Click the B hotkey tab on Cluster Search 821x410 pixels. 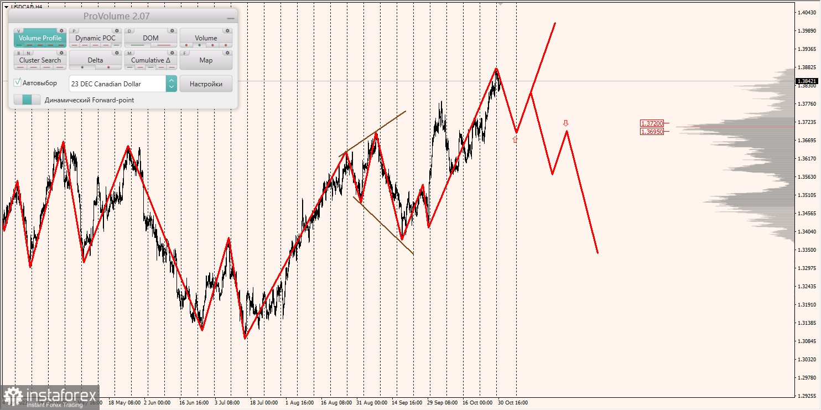point(19,53)
